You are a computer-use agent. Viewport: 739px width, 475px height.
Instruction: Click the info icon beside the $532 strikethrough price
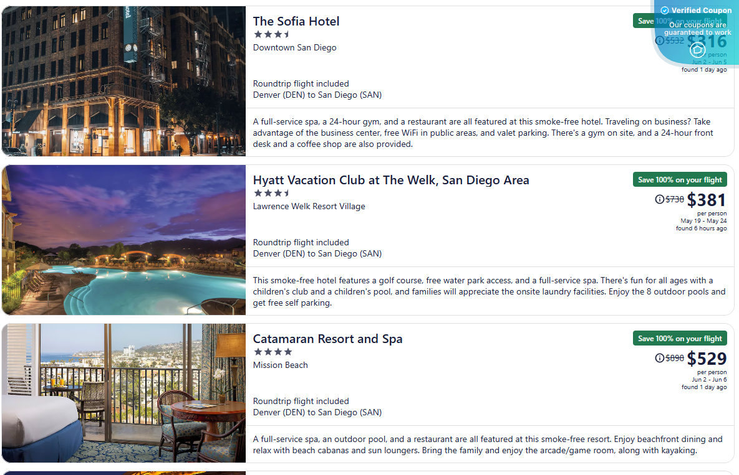660,40
